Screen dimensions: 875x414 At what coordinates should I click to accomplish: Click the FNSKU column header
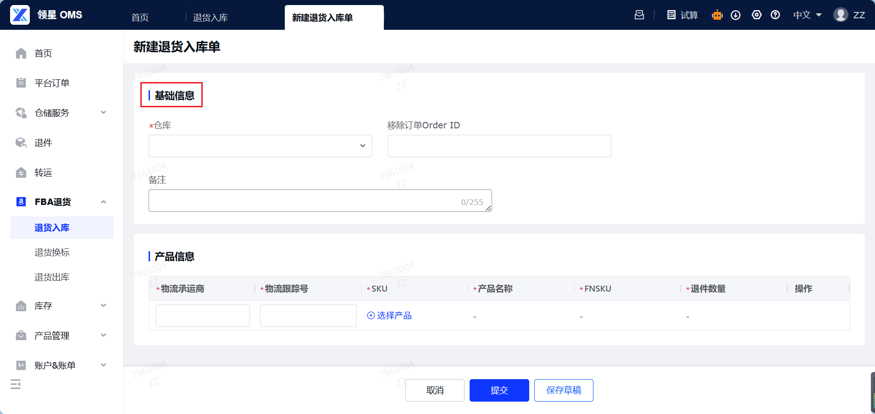[598, 288]
